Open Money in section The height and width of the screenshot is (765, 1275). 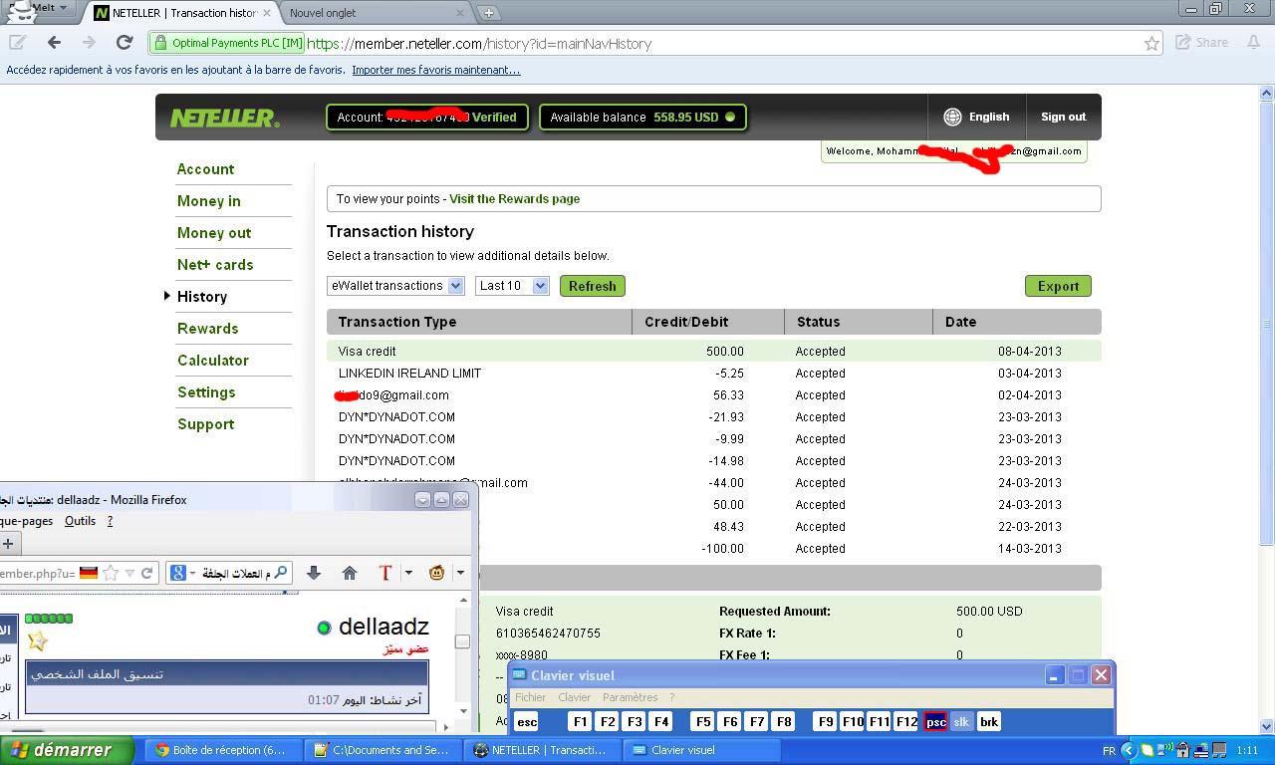coord(208,201)
